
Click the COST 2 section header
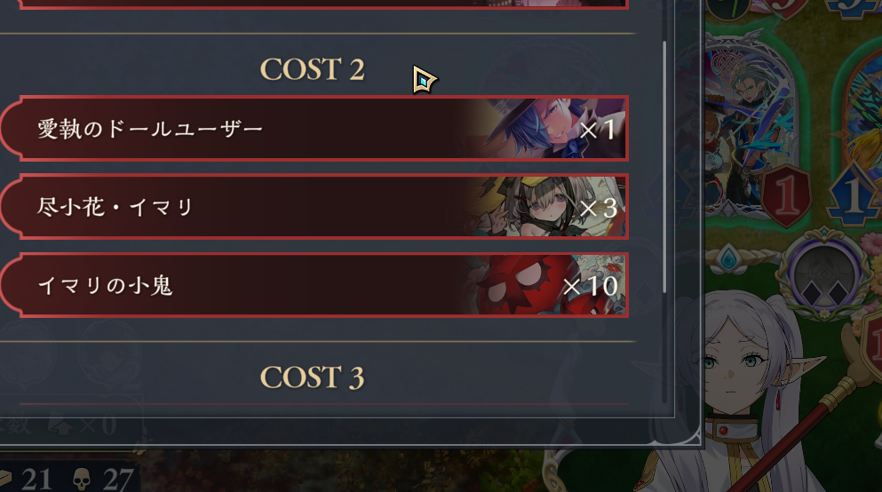[x=312, y=70]
